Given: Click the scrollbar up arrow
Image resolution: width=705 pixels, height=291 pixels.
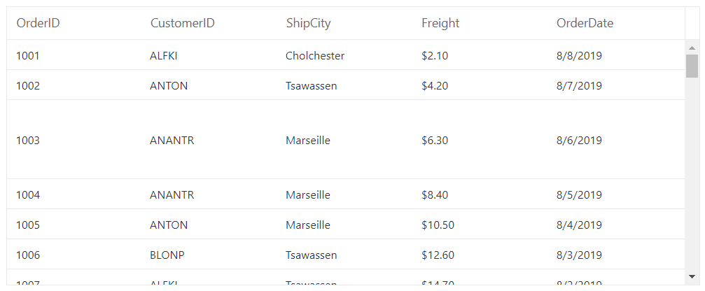Looking at the screenshot, I should pyautogui.click(x=692, y=48).
